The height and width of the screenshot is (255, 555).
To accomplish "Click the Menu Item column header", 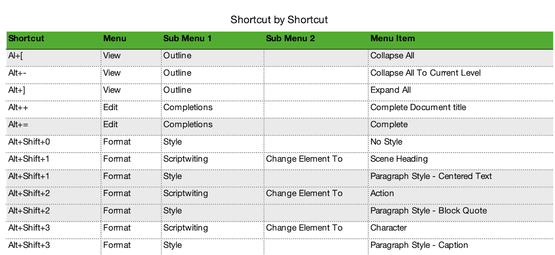I will point(461,39).
